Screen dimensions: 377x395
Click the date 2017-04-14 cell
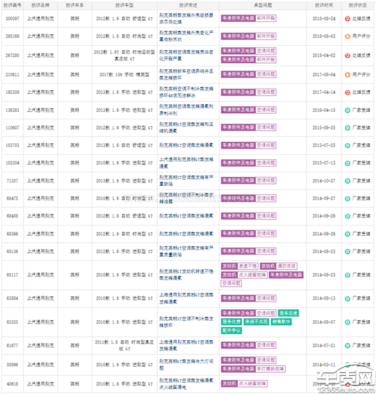click(324, 93)
